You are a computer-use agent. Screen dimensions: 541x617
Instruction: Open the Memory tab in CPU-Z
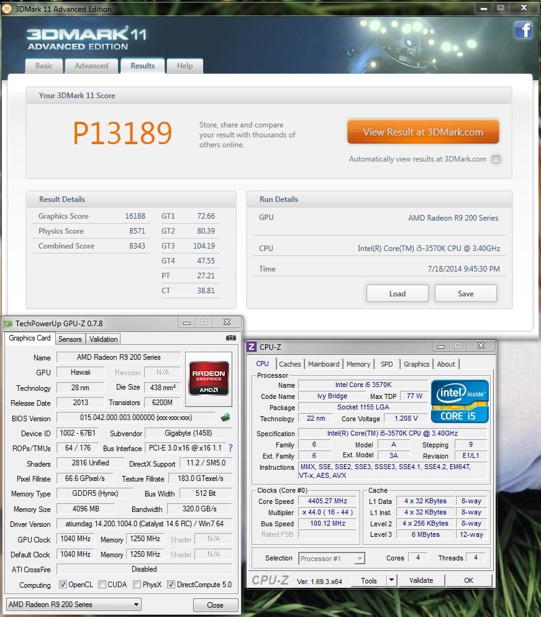358,364
